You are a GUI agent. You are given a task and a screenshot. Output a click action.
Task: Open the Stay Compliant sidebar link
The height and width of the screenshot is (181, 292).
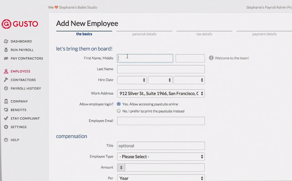point(25,118)
